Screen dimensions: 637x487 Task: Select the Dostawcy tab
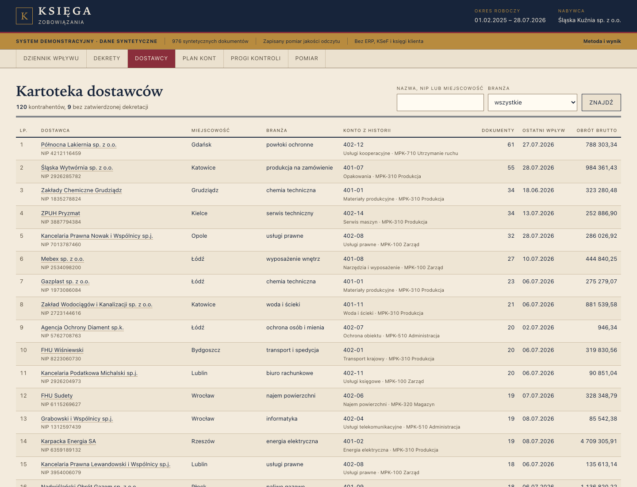151,58
